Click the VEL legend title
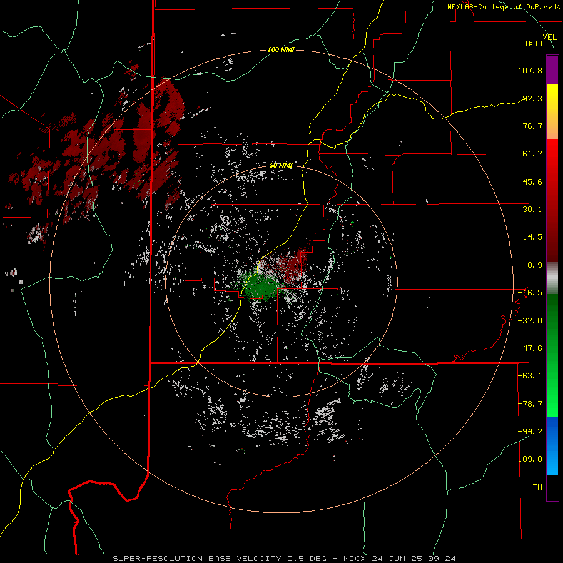This screenshot has width=563, height=563. pos(549,38)
